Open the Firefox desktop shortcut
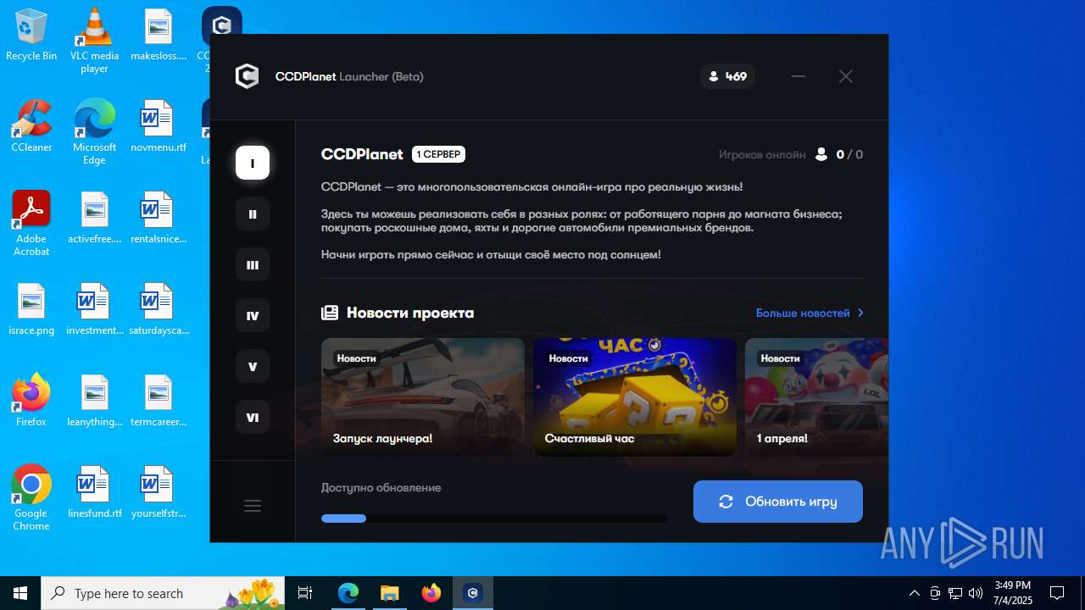The height and width of the screenshot is (610, 1085). click(x=31, y=401)
